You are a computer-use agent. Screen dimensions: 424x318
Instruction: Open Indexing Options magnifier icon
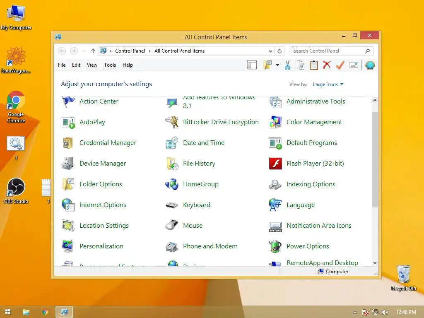(275, 184)
